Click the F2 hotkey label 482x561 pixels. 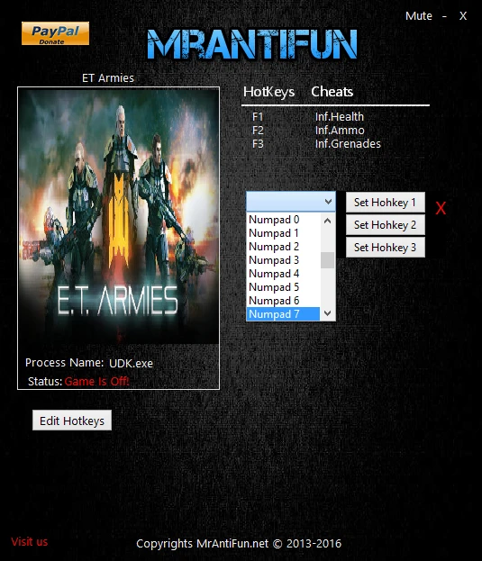pyautogui.click(x=258, y=131)
